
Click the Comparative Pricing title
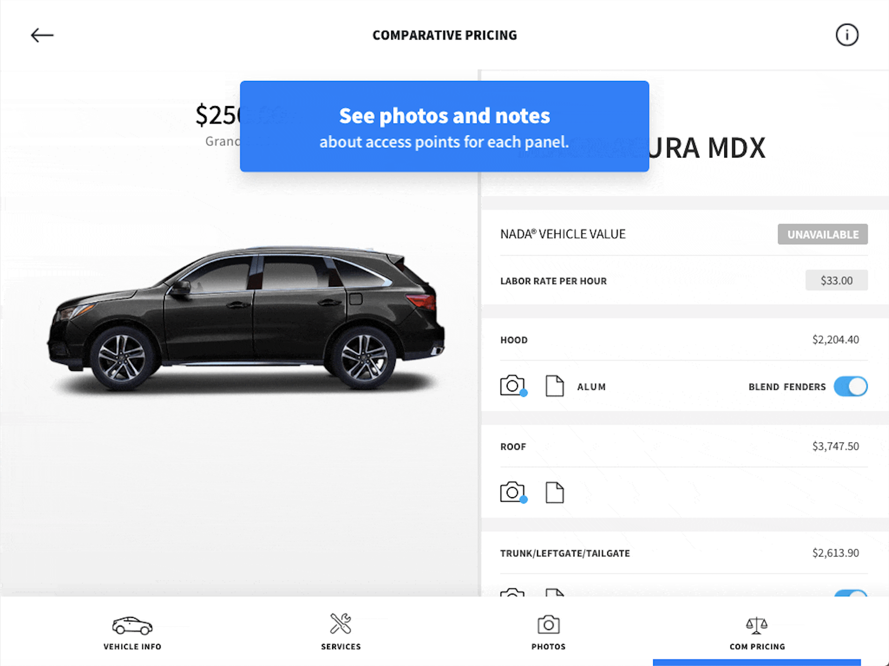point(444,35)
